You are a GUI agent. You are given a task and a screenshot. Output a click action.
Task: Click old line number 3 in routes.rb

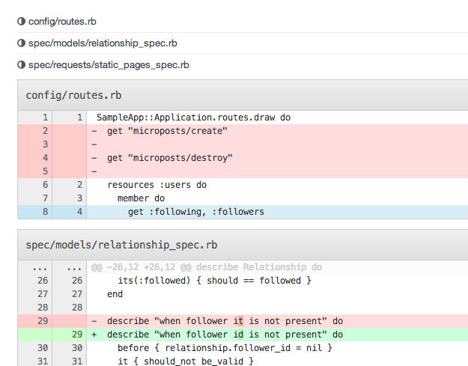45,144
